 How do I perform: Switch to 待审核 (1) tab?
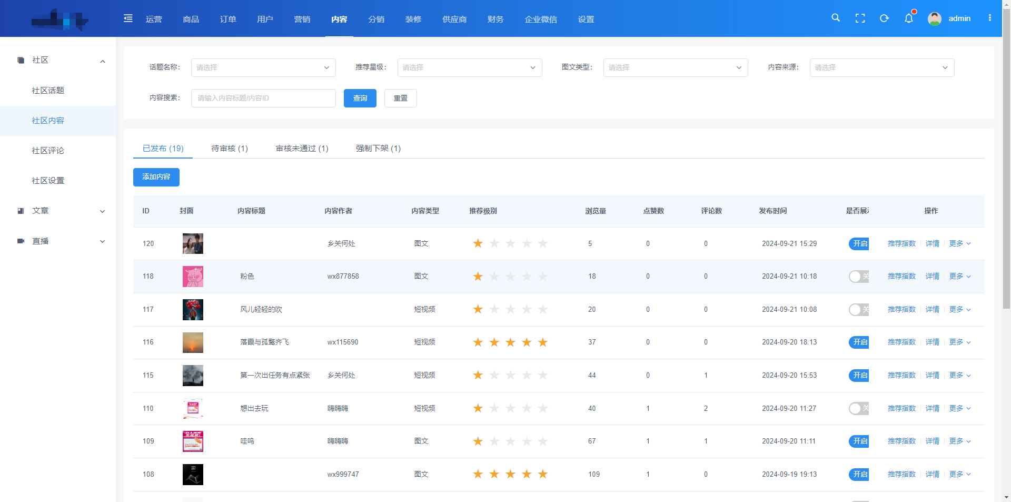click(x=230, y=149)
